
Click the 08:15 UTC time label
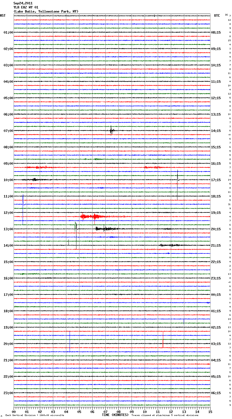(216, 33)
